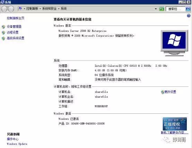The width and height of the screenshot is (192, 148).
Task: Go to 系统和安全 breadcrumb
Action: coord(49,9)
